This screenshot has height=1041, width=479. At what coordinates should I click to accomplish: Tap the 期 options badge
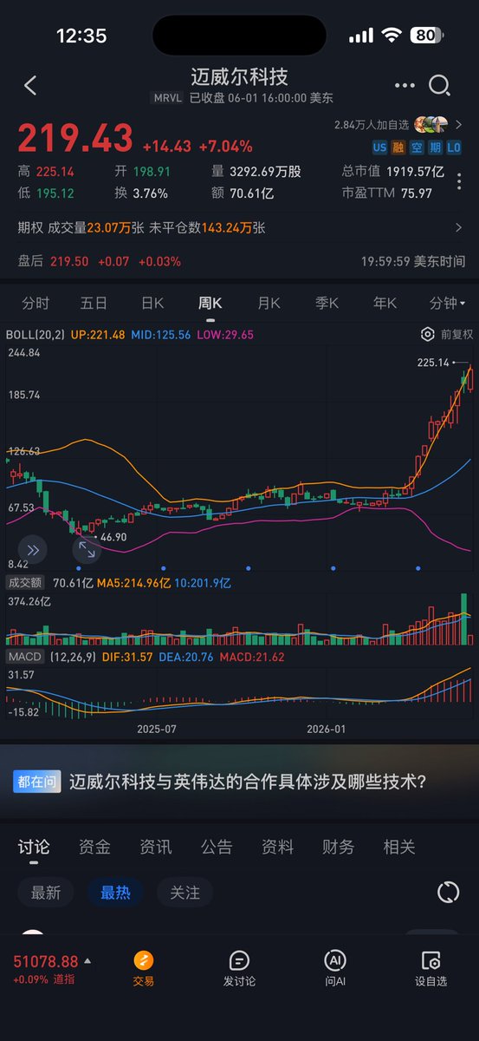pyautogui.click(x=435, y=147)
